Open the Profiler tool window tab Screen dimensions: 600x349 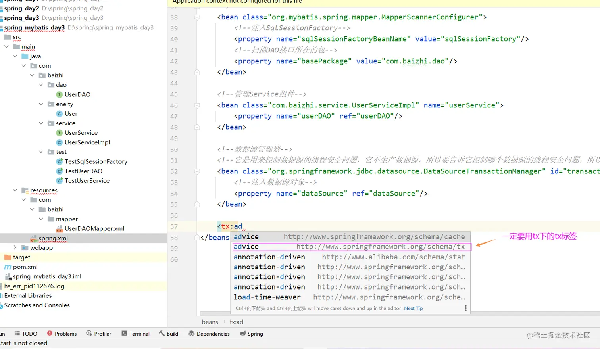(x=99, y=334)
